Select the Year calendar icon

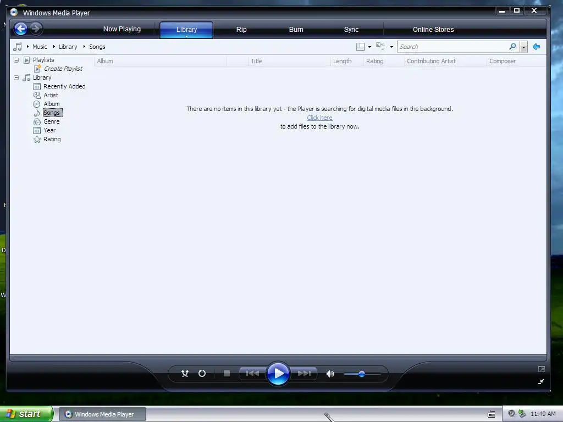point(37,130)
